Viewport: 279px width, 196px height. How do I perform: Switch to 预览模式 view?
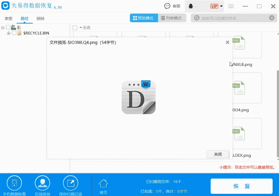click(144, 18)
